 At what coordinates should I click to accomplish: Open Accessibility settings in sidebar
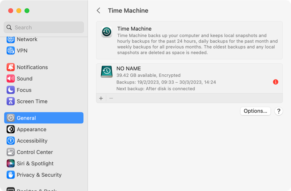point(44,140)
